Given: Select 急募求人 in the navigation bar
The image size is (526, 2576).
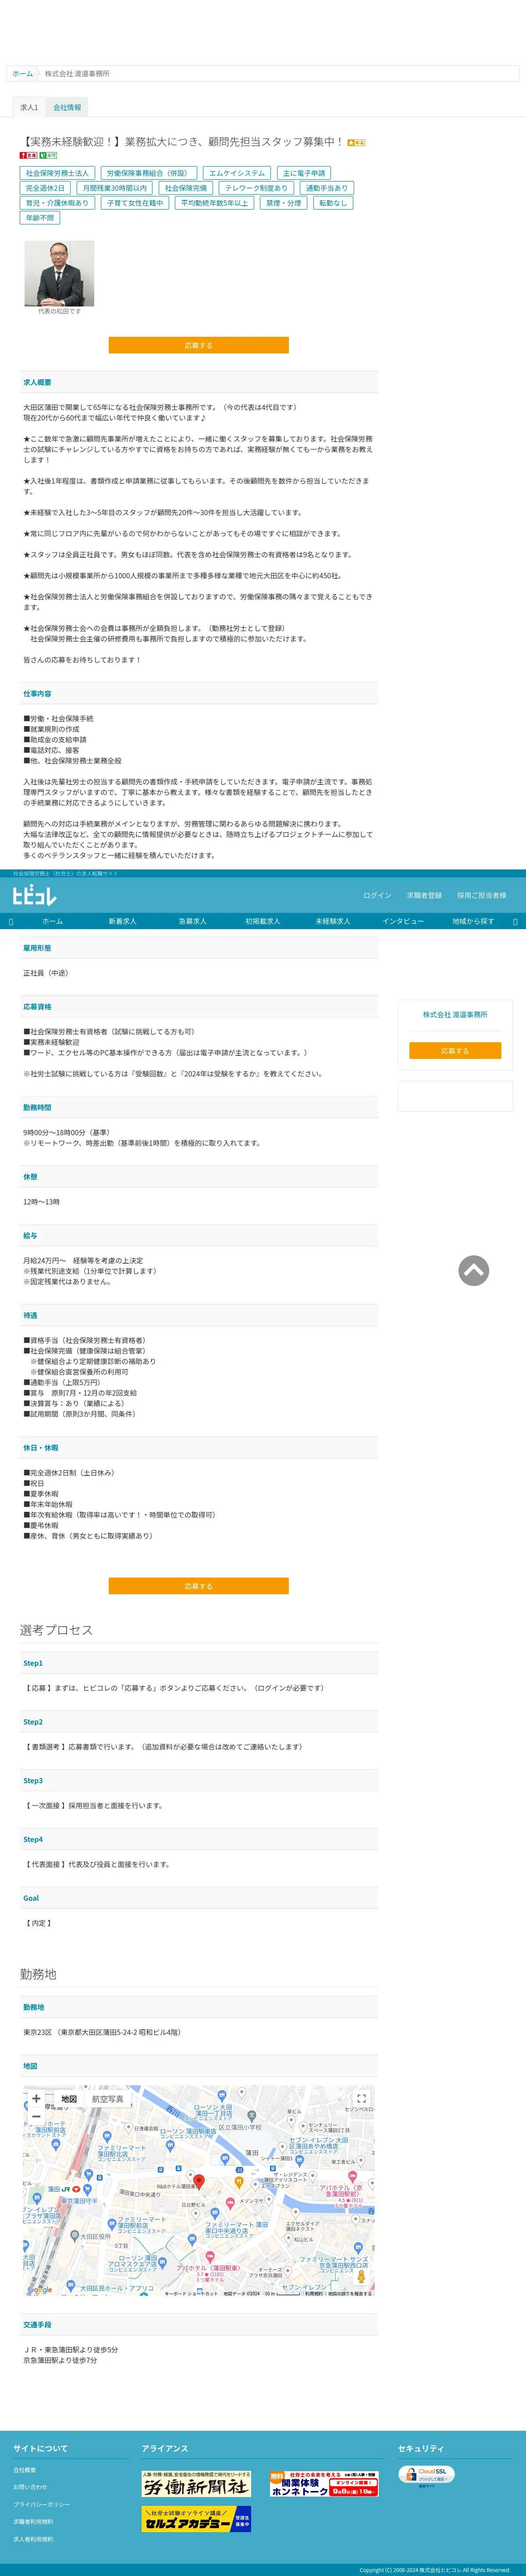Looking at the screenshot, I should click(193, 921).
